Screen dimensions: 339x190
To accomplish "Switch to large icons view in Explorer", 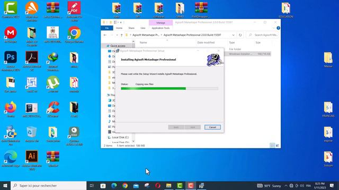I will 278,146.
